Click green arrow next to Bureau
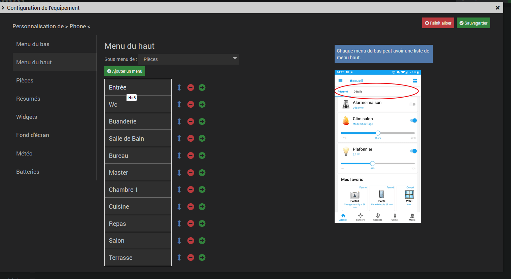The height and width of the screenshot is (279, 511). [202, 155]
